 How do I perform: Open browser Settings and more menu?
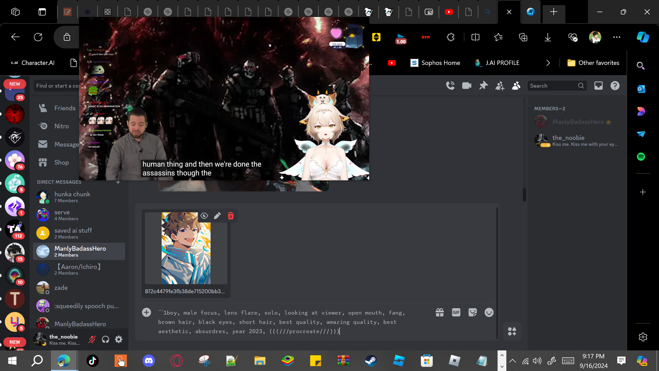click(x=617, y=37)
